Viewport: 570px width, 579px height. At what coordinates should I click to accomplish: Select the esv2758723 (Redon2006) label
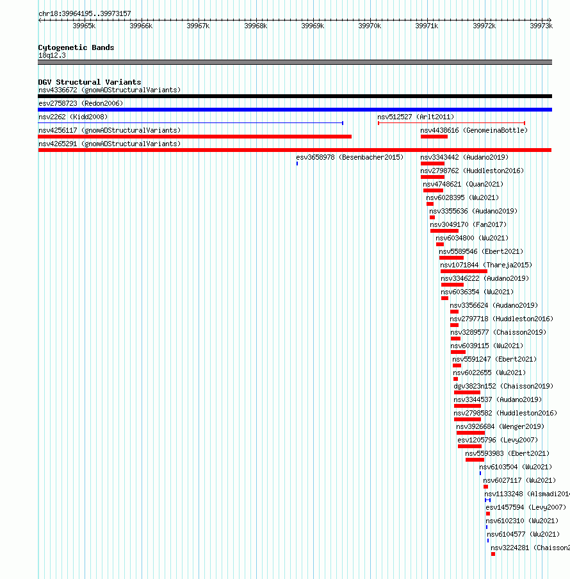click(81, 103)
